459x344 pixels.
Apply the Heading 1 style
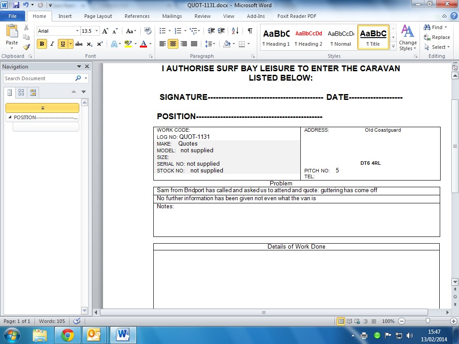(x=276, y=38)
